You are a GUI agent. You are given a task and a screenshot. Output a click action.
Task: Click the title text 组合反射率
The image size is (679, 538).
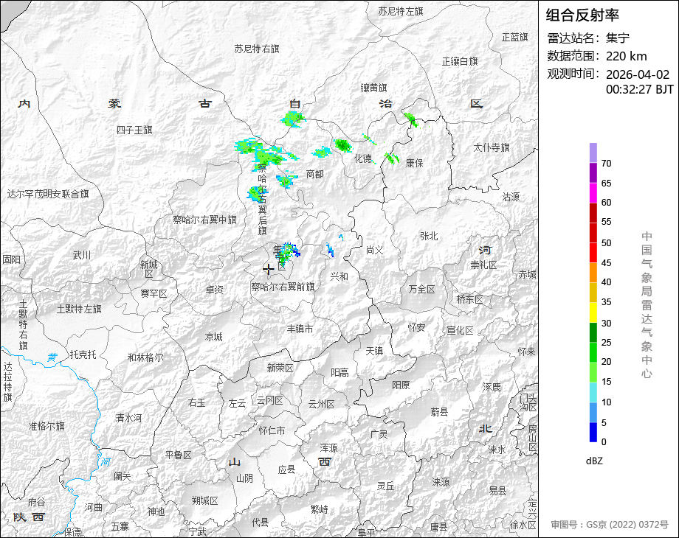582,15
